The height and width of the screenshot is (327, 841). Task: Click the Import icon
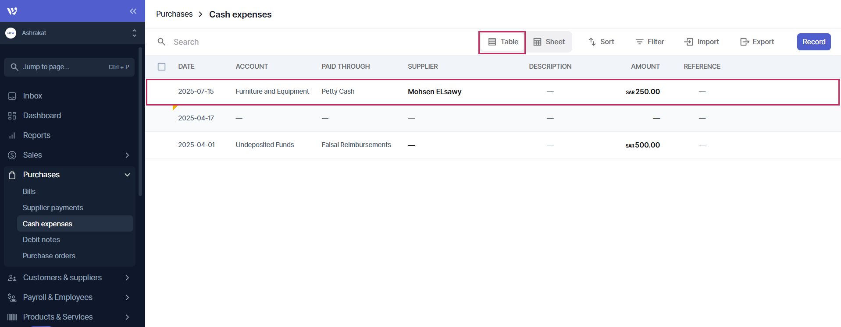click(x=688, y=42)
